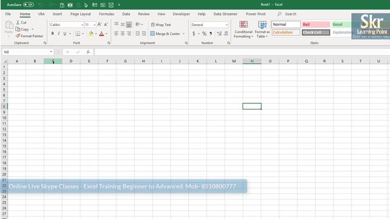
Task: Click the Search box in ribbon
Action: [x=287, y=14]
